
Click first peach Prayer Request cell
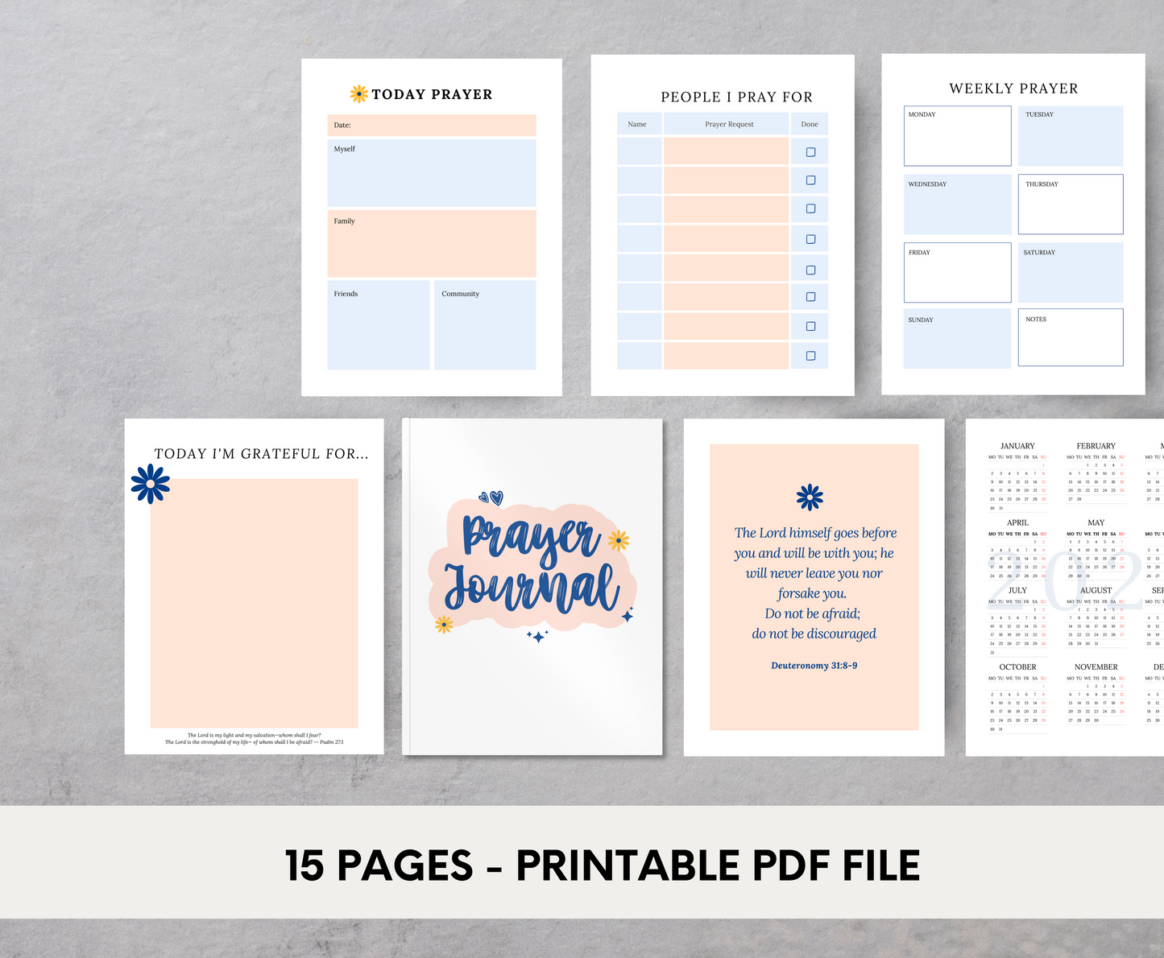point(726,151)
